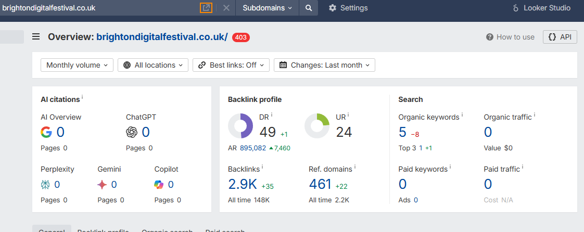
Task: Expand the Best links: Off dropdown
Action: [231, 65]
